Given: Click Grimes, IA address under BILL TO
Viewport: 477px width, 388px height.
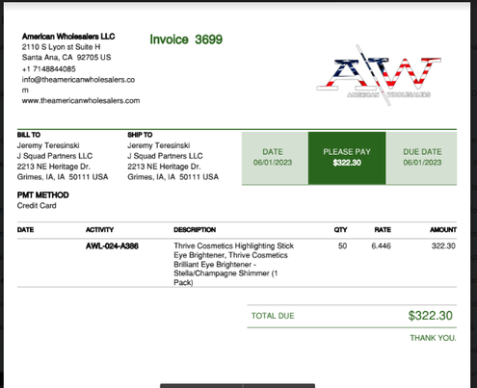Looking at the screenshot, I should click(x=63, y=177).
